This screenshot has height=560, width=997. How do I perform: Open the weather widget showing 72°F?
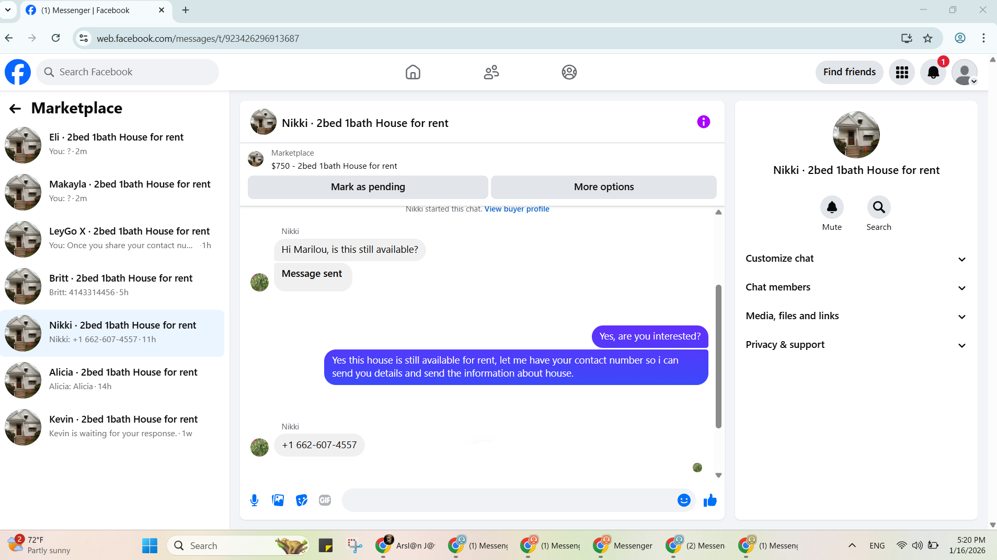(x=39, y=545)
